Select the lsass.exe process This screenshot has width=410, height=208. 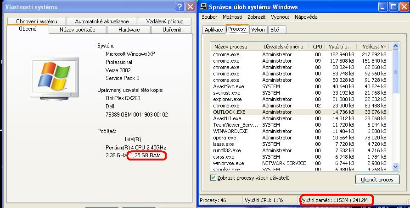(x=300, y=144)
